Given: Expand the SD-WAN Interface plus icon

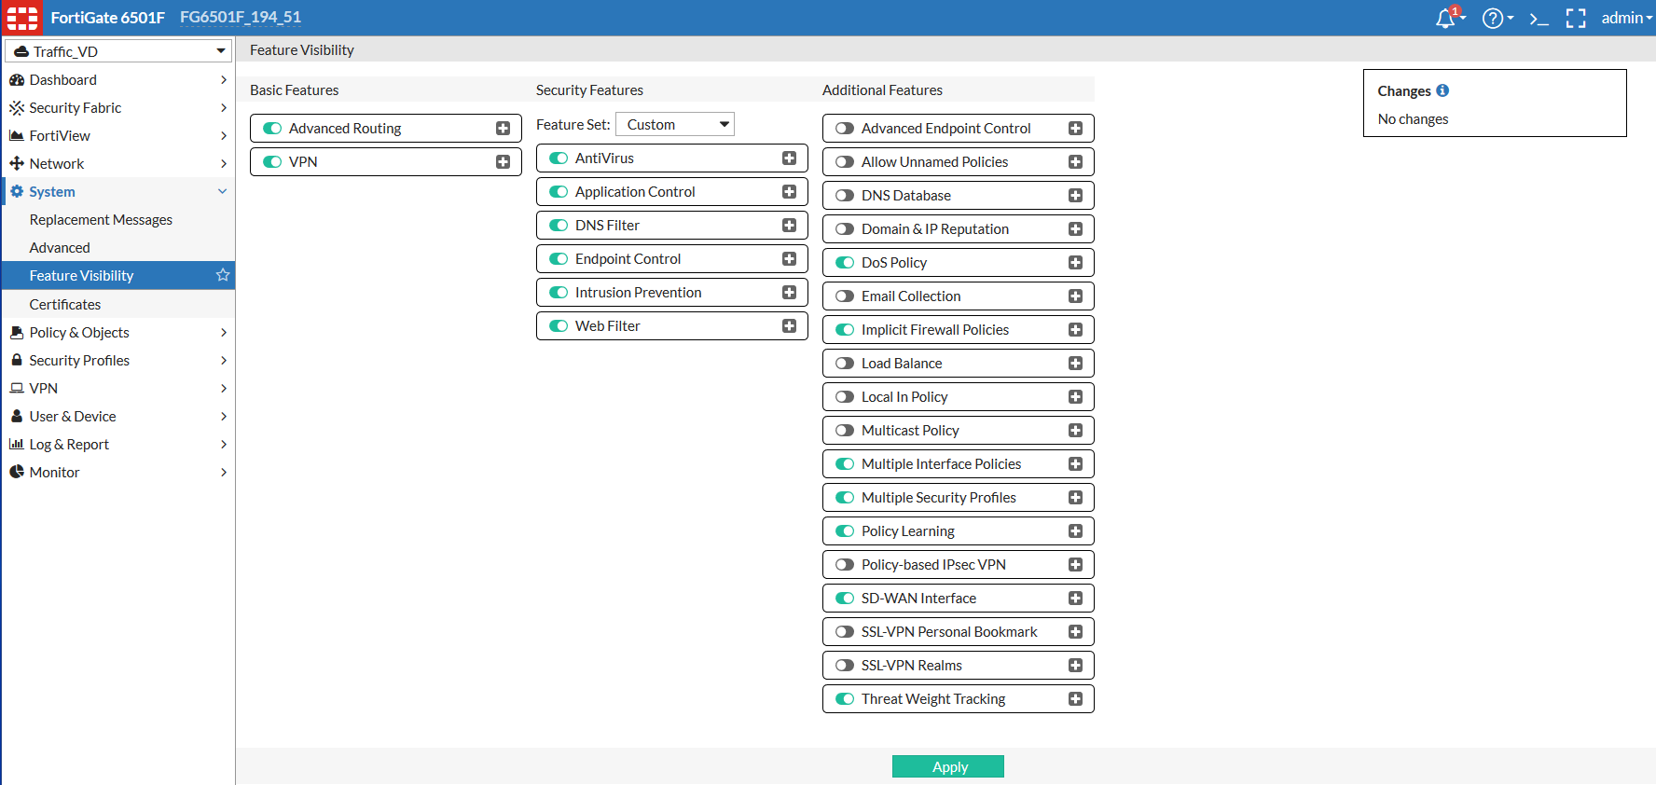Looking at the screenshot, I should (1075, 599).
